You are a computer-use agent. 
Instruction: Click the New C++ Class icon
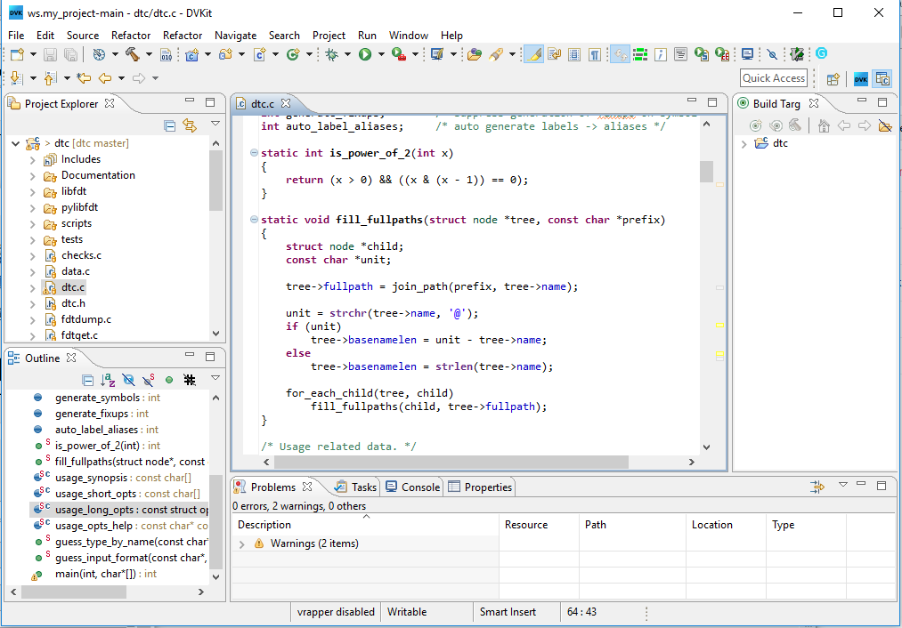click(293, 54)
